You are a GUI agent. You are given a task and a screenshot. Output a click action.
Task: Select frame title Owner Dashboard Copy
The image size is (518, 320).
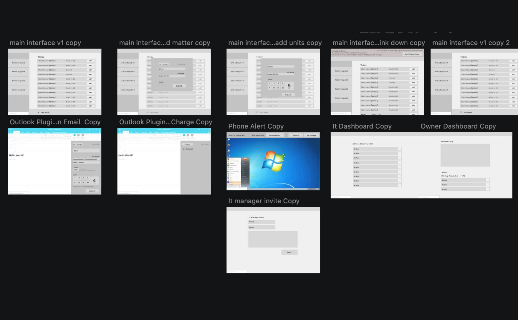[458, 126]
